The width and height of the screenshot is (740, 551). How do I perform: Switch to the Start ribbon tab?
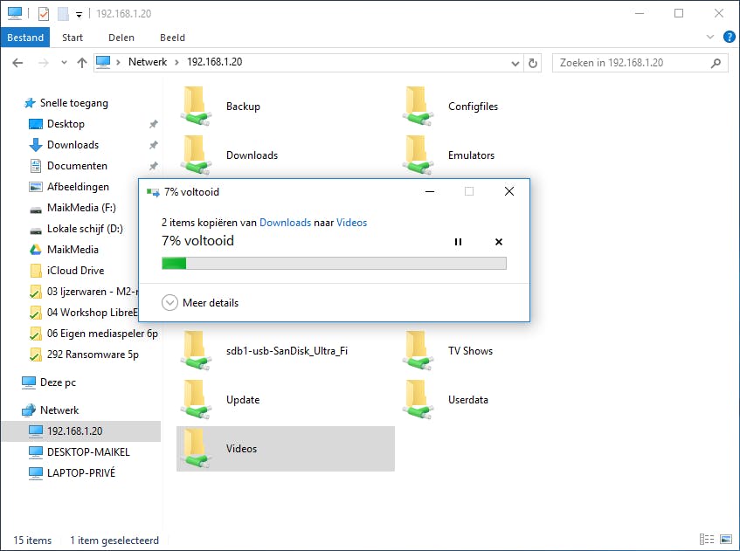point(73,38)
